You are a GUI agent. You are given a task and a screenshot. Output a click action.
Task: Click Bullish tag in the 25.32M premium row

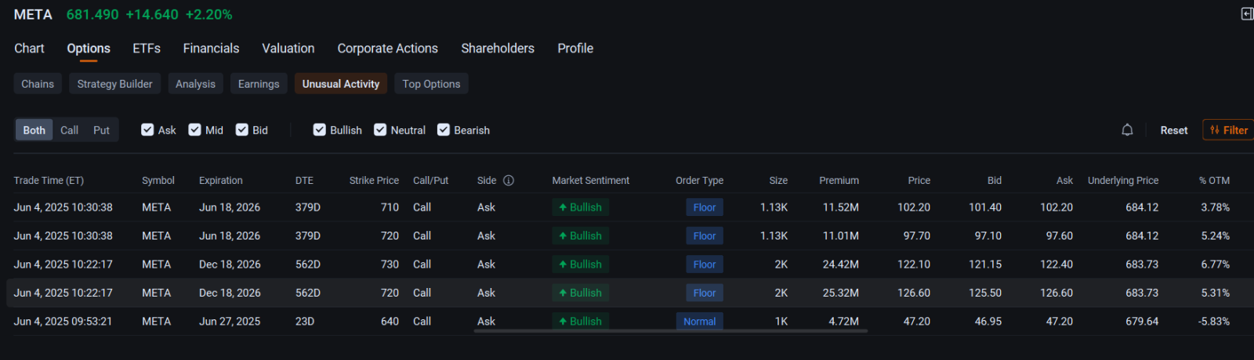pos(580,293)
